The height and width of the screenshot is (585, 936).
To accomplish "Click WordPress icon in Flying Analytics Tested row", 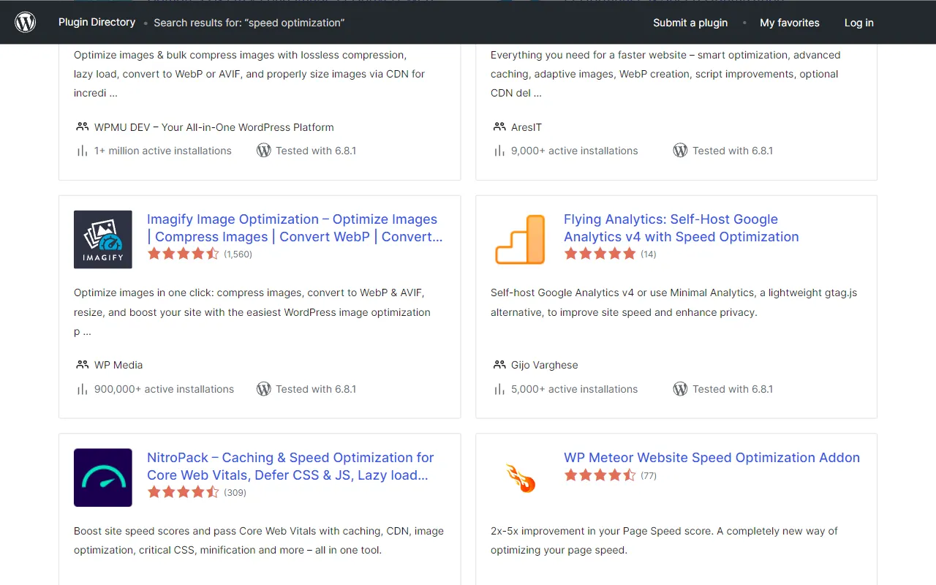I will [680, 389].
